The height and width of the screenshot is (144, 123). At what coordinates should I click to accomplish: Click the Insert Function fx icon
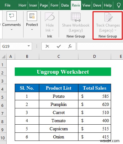(70, 46)
